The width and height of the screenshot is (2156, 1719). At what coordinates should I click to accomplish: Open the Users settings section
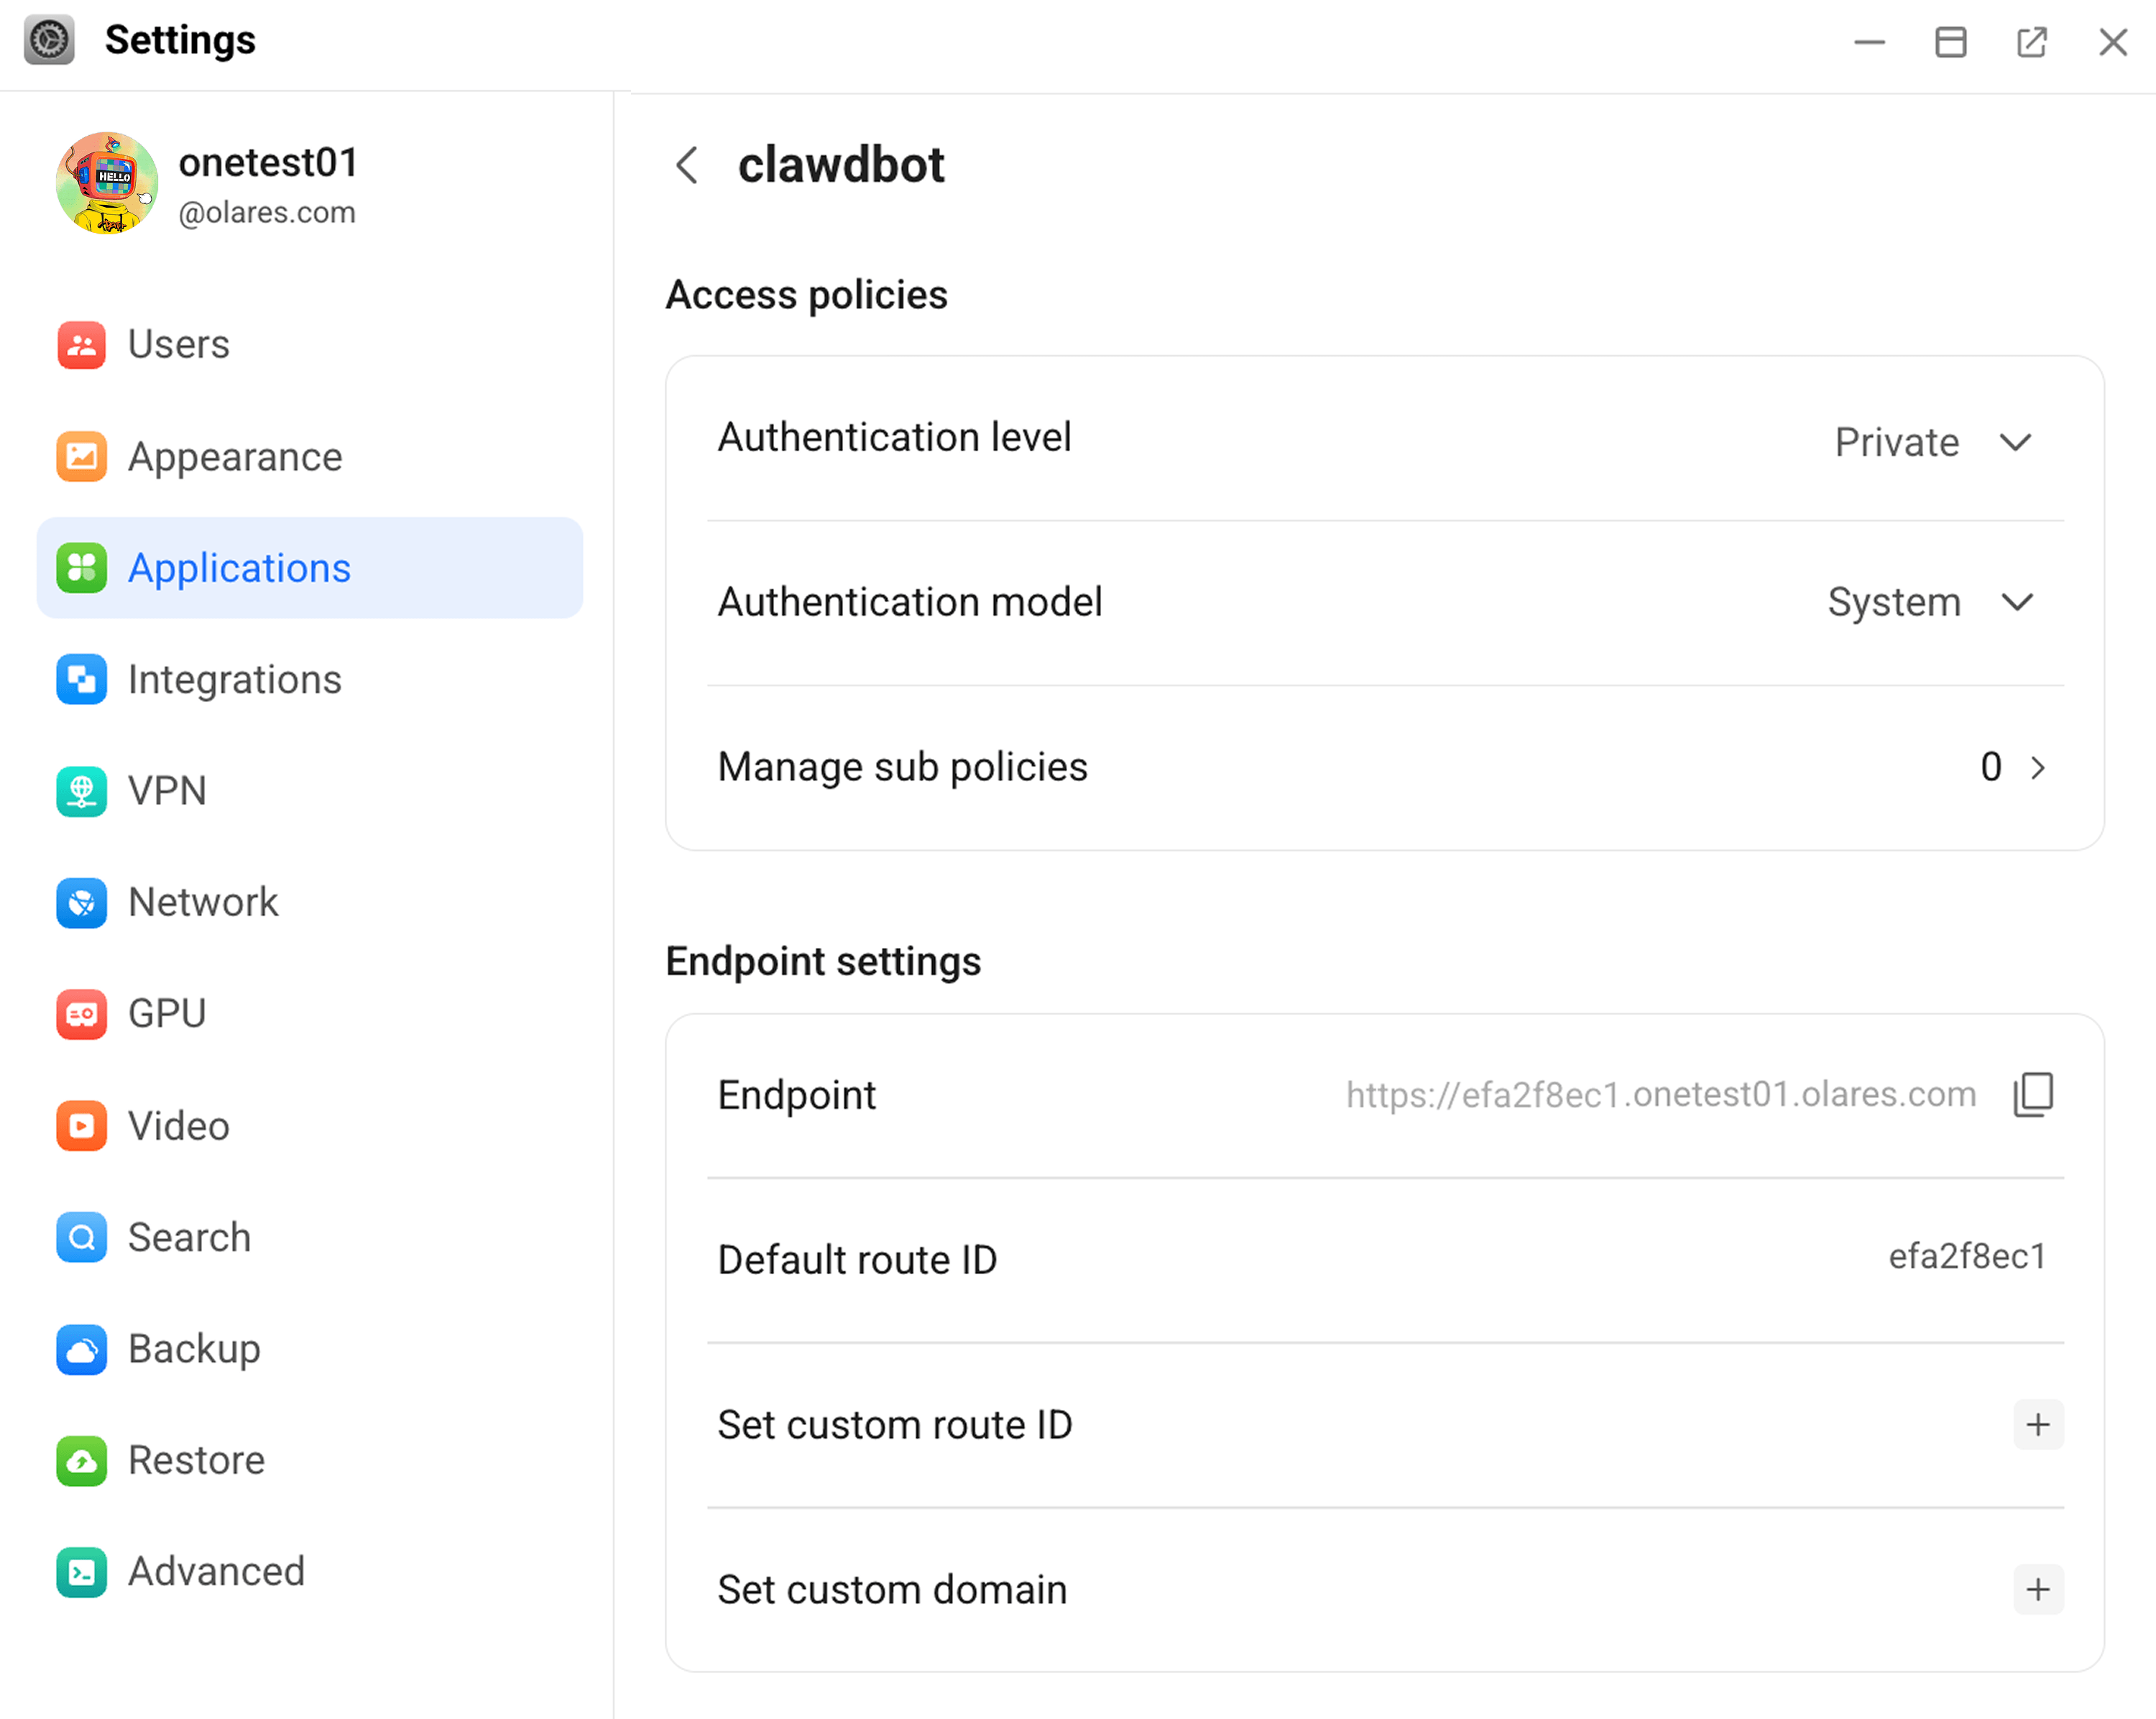click(177, 344)
